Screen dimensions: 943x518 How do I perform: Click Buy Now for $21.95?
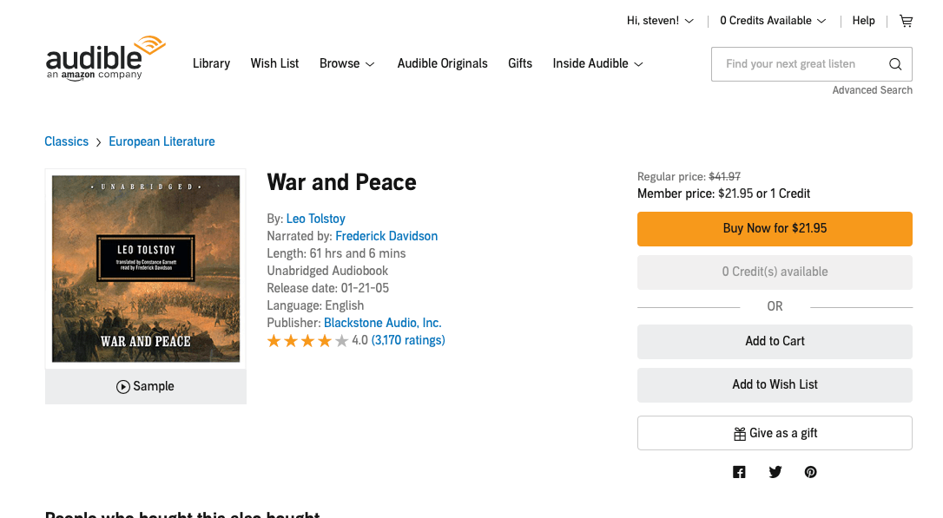point(775,228)
